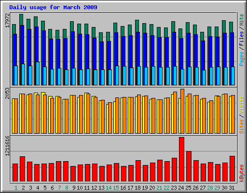Select the orange Sites bar for day 24

[182, 111]
